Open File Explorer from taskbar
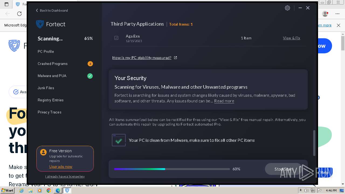 (30, 190)
